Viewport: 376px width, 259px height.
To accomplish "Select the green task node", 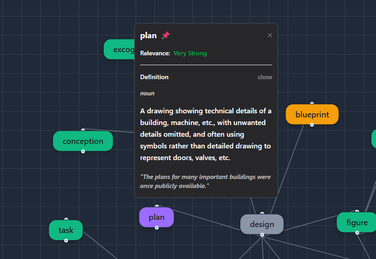I will [x=66, y=230].
